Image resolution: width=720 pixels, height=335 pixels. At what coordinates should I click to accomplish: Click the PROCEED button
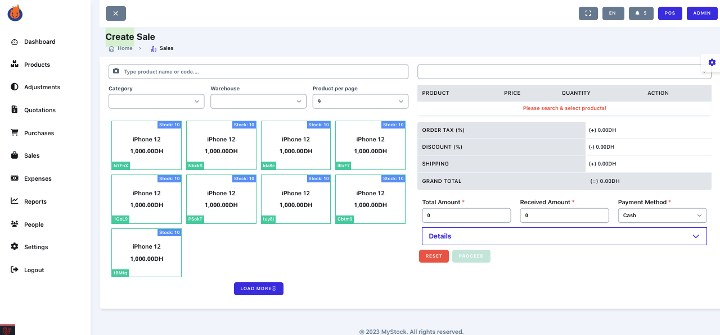[471, 256]
